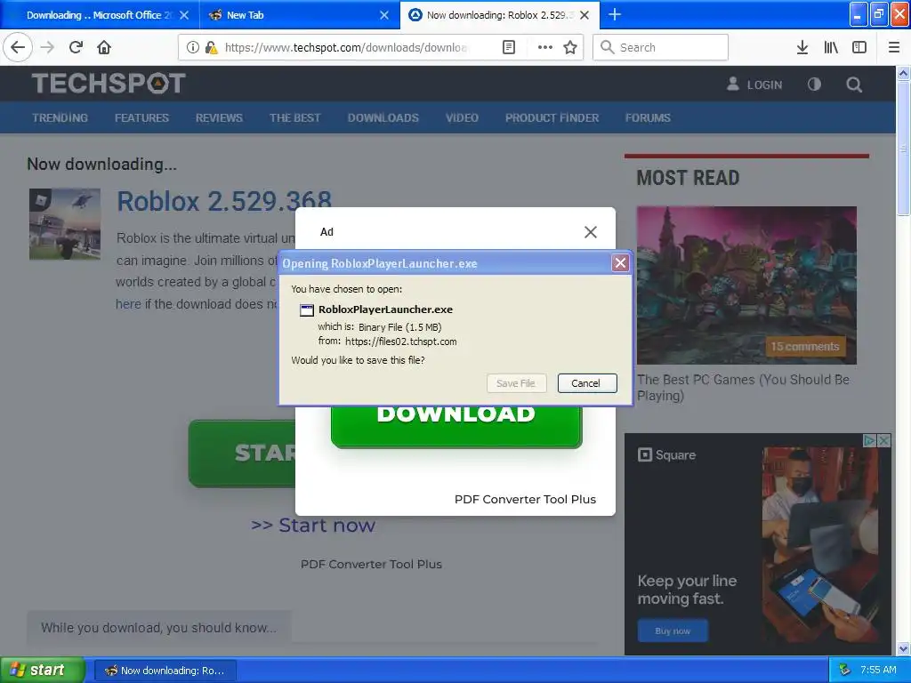This screenshot has height=683, width=911.
Task: Close the Ad popup with the X
Action: [591, 232]
